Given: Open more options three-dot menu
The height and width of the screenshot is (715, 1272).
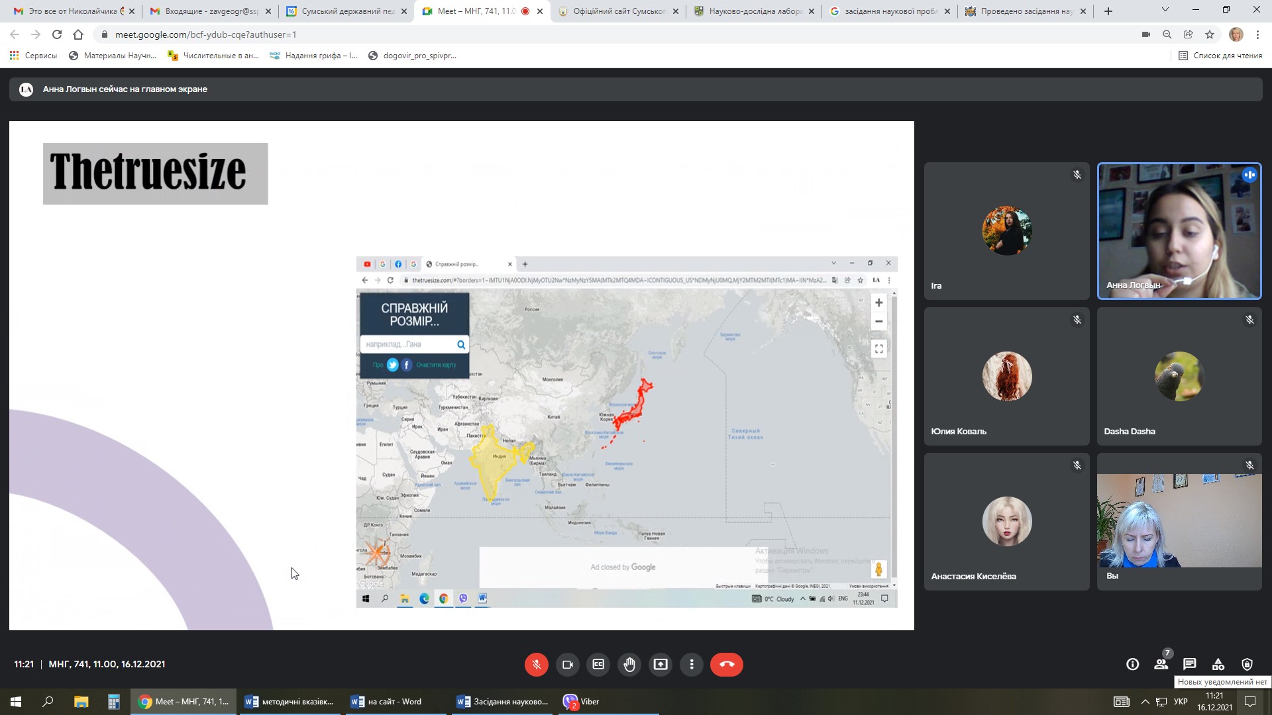Looking at the screenshot, I should pos(692,664).
